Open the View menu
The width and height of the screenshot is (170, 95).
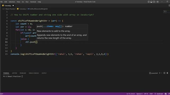point(18,2)
